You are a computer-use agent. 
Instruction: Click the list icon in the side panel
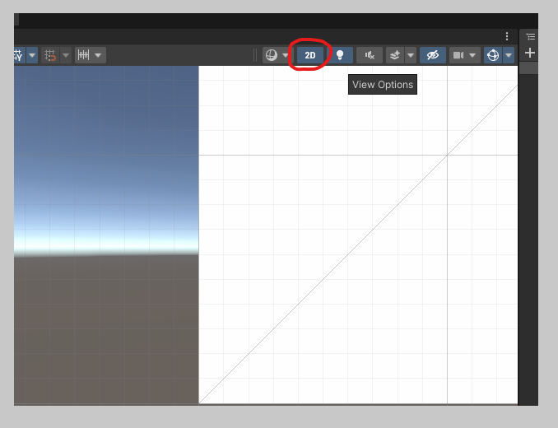(531, 36)
